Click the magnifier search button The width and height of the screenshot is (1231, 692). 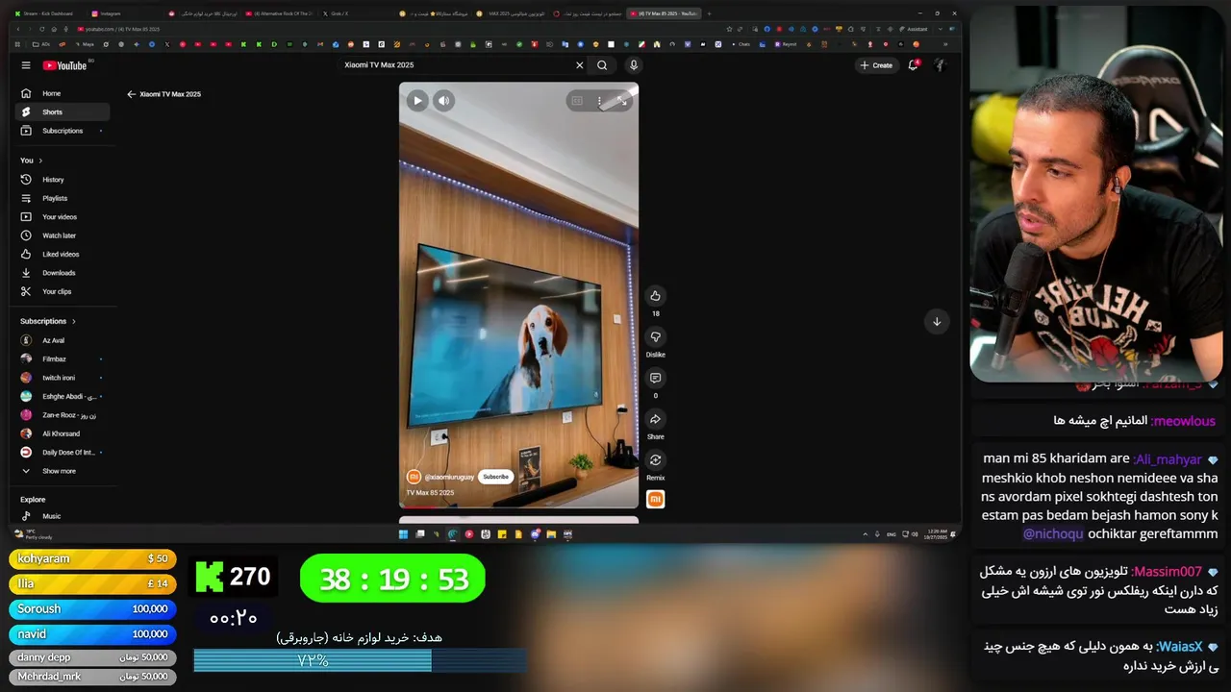pos(602,65)
